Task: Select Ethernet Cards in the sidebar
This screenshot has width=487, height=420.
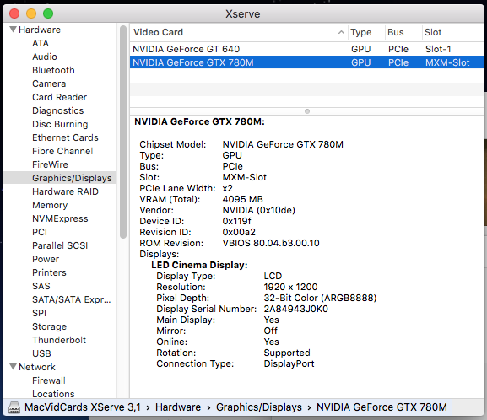Action: [65, 137]
